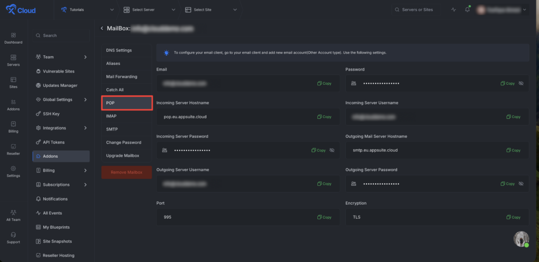Unhide the Outgoing Server Password

pos(521,184)
